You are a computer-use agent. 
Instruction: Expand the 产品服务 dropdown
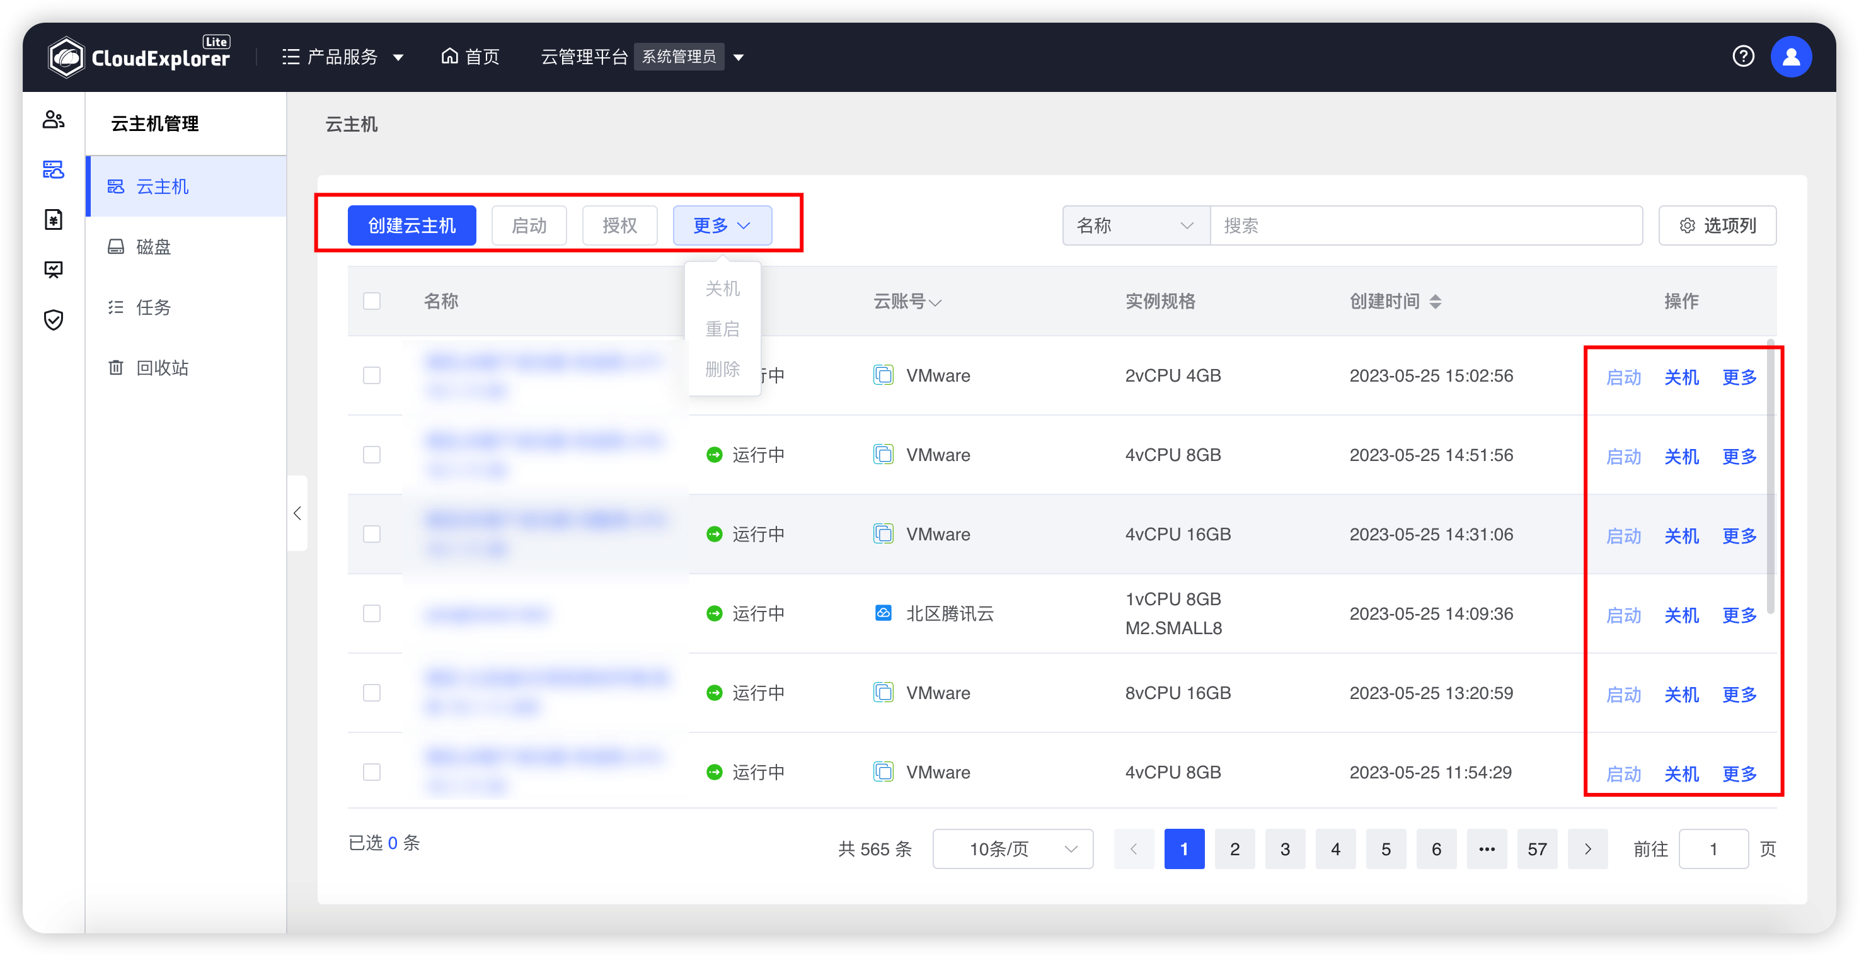pyautogui.click(x=398, y=58)
